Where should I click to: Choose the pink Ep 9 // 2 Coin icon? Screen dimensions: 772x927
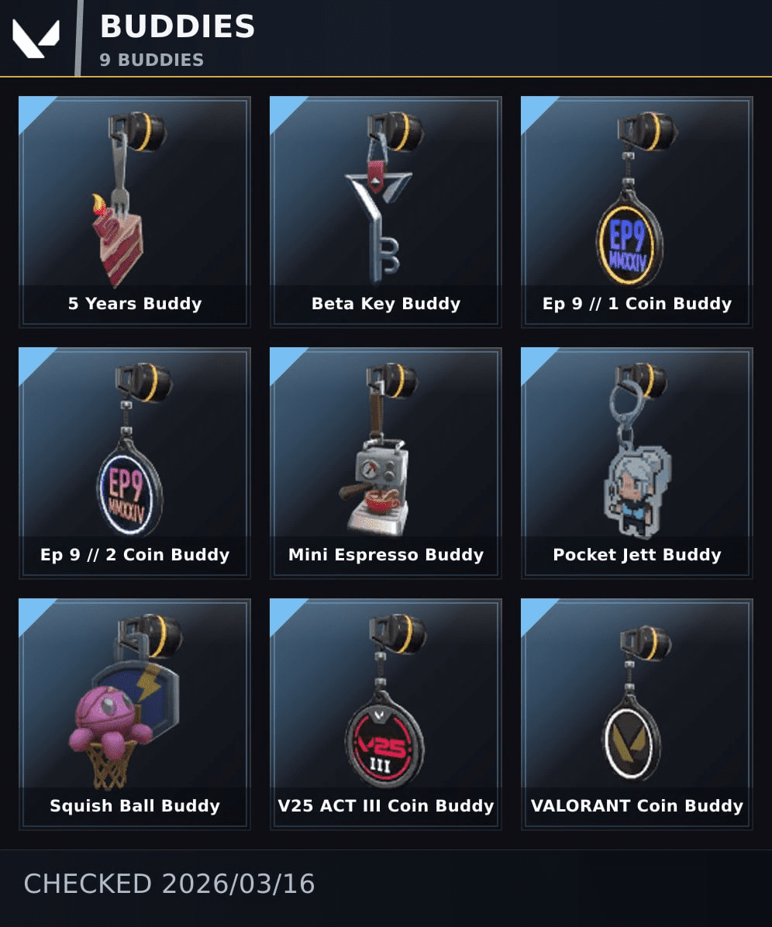point(129,488)
